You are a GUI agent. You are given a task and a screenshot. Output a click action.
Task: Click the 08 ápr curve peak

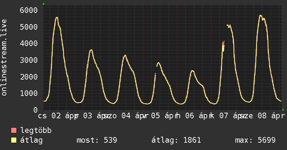[261, 15]
